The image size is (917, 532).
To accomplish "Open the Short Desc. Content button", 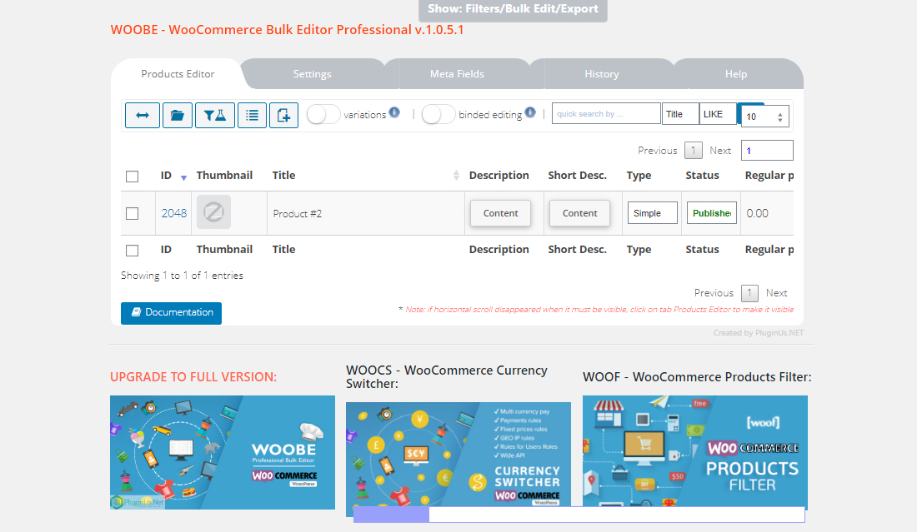I will tap(579, 213).
